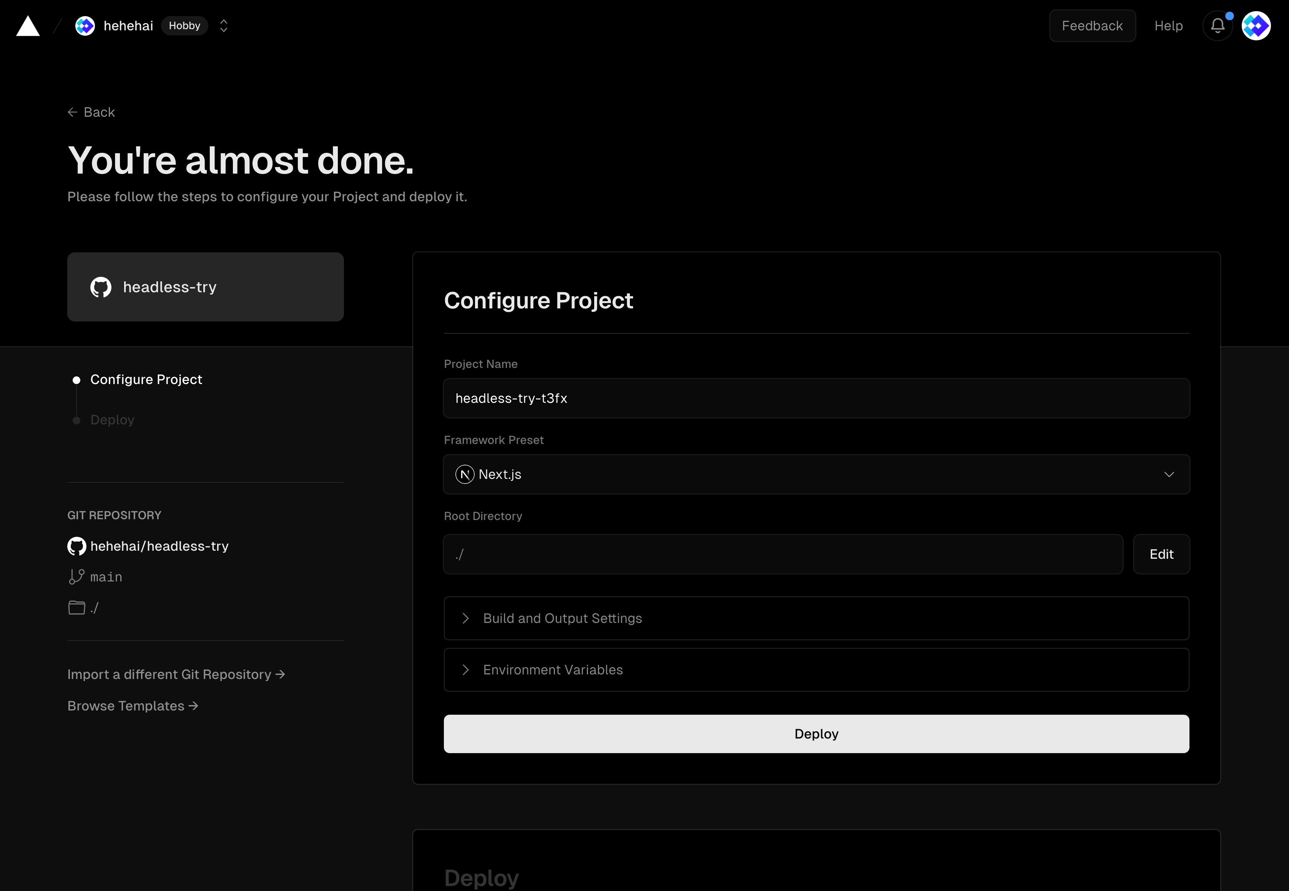
Task: Click the GitHub icon beside hehehai/headless-try
Action: [x=76, y=546]
